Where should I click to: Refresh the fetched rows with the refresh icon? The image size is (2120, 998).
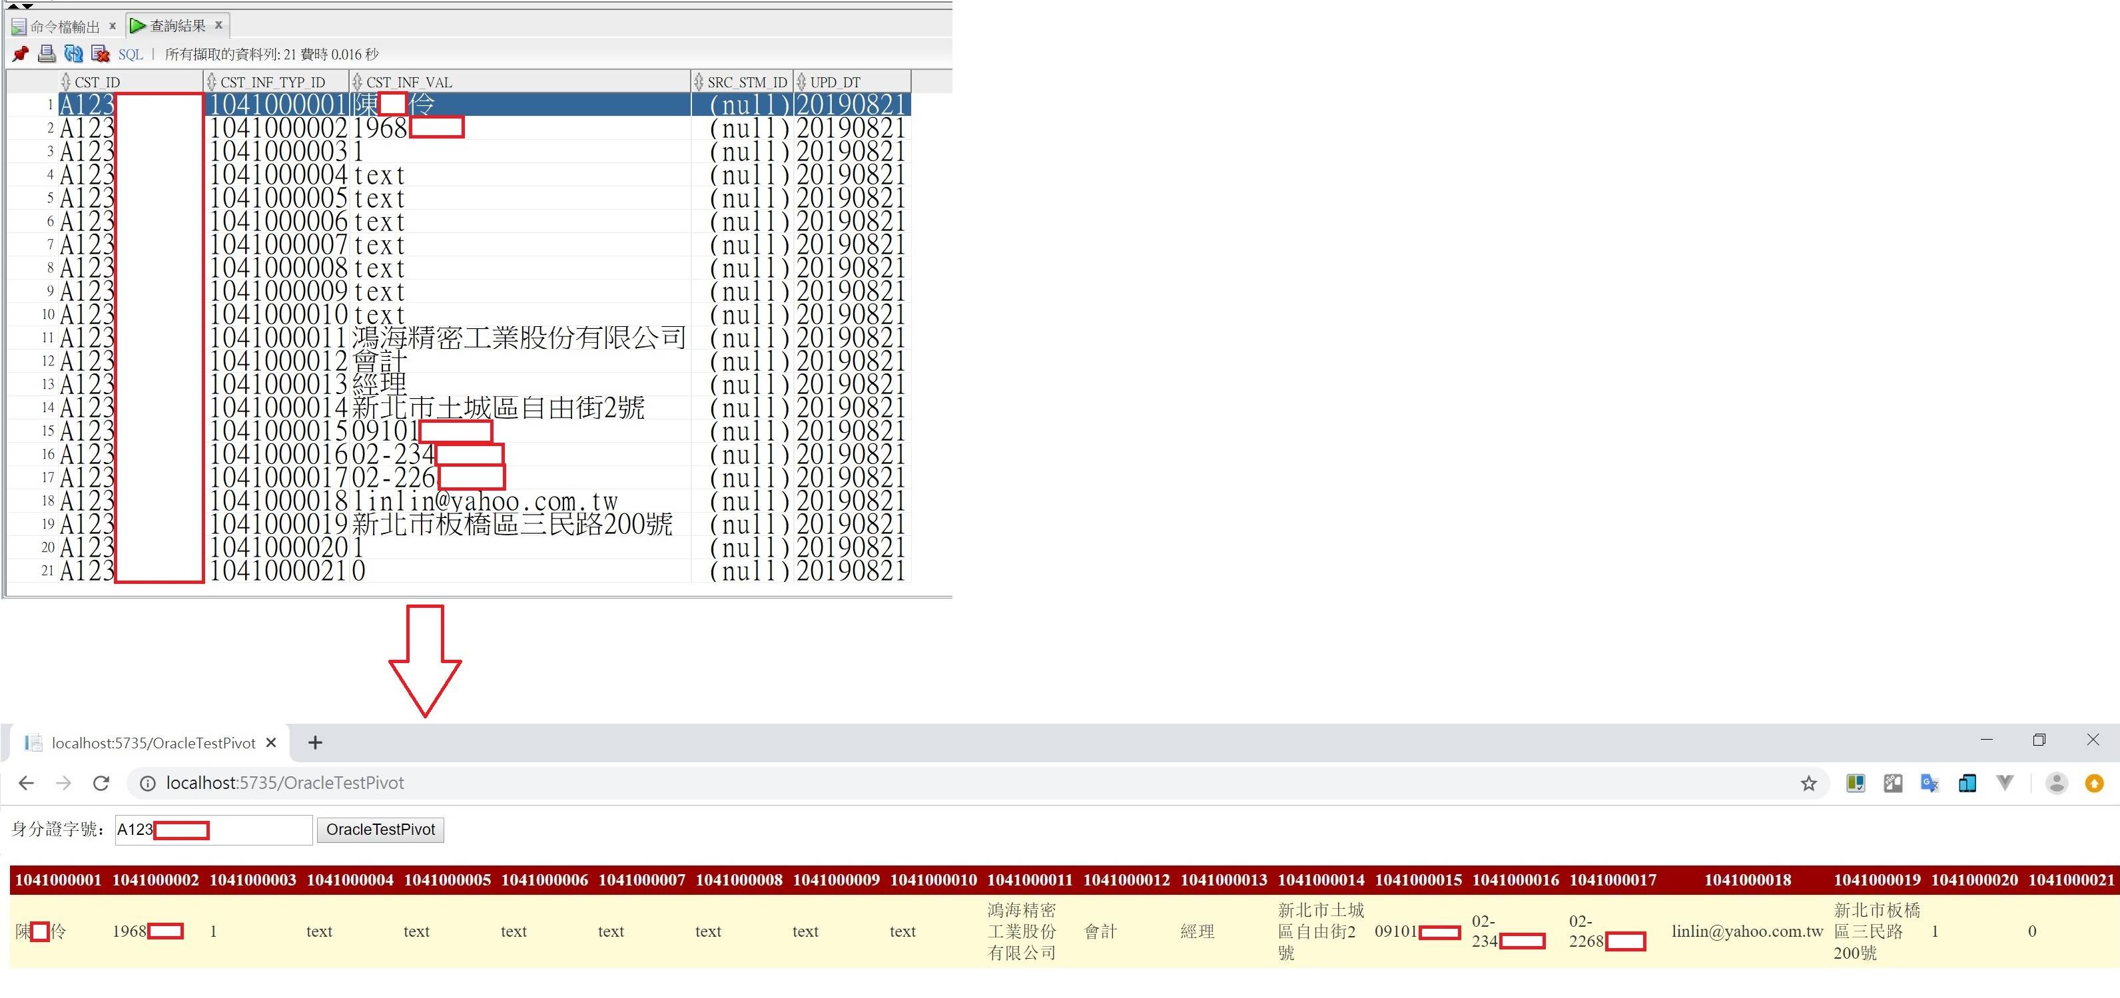[73, 53]
